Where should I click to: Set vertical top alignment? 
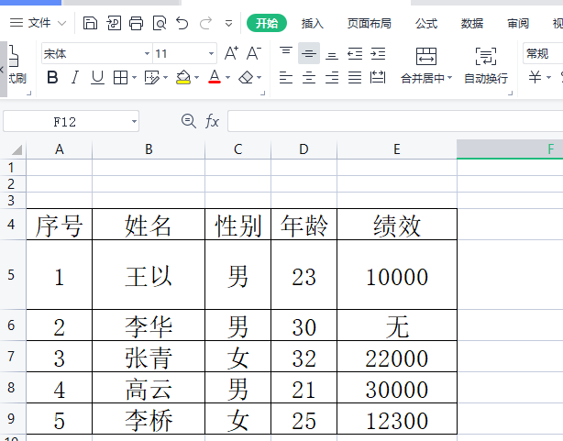pos(286,53)
